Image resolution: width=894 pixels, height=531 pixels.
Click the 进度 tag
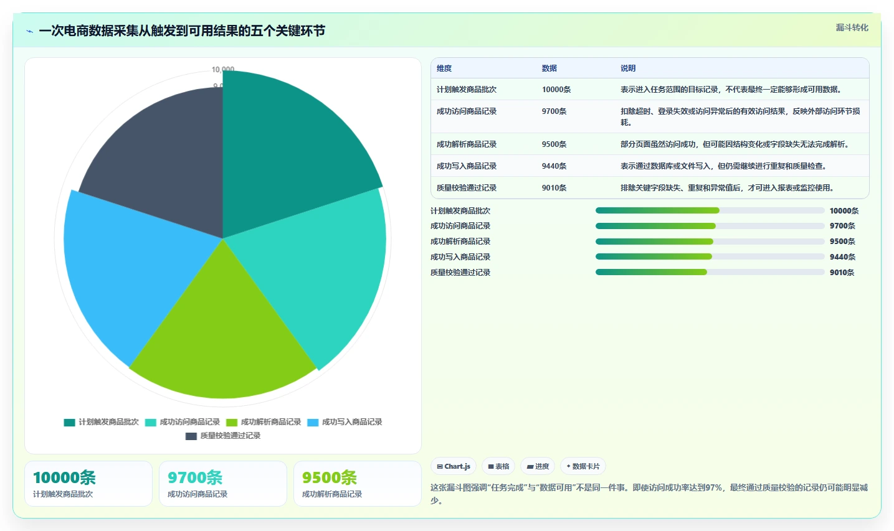(x=538, y=466)
